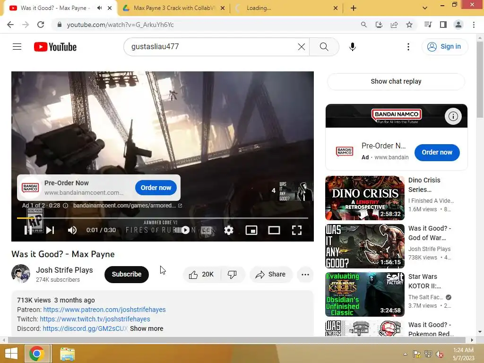Go back in browser history
The height and width of the screenshot is (363, 484).
pyautogui.click(x=10, y=25)
